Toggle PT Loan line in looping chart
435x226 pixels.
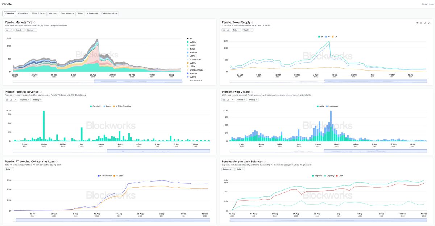pyautogui.click(x=118, y=176)
